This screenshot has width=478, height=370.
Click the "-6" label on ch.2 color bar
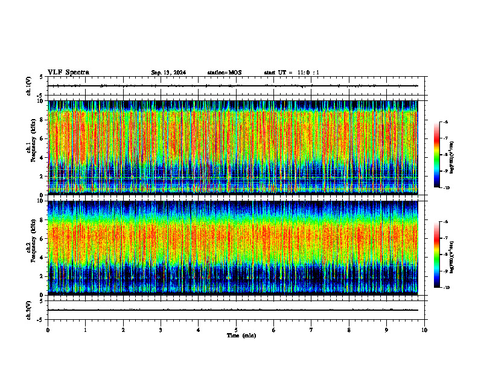click(445, 222)
